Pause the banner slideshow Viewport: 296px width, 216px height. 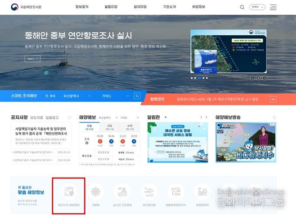coord(258,78)
